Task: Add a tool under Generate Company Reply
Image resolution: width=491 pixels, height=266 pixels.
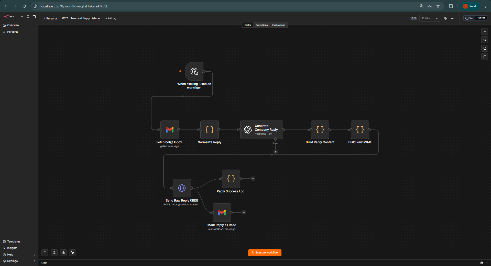Action: coord(276,152)
